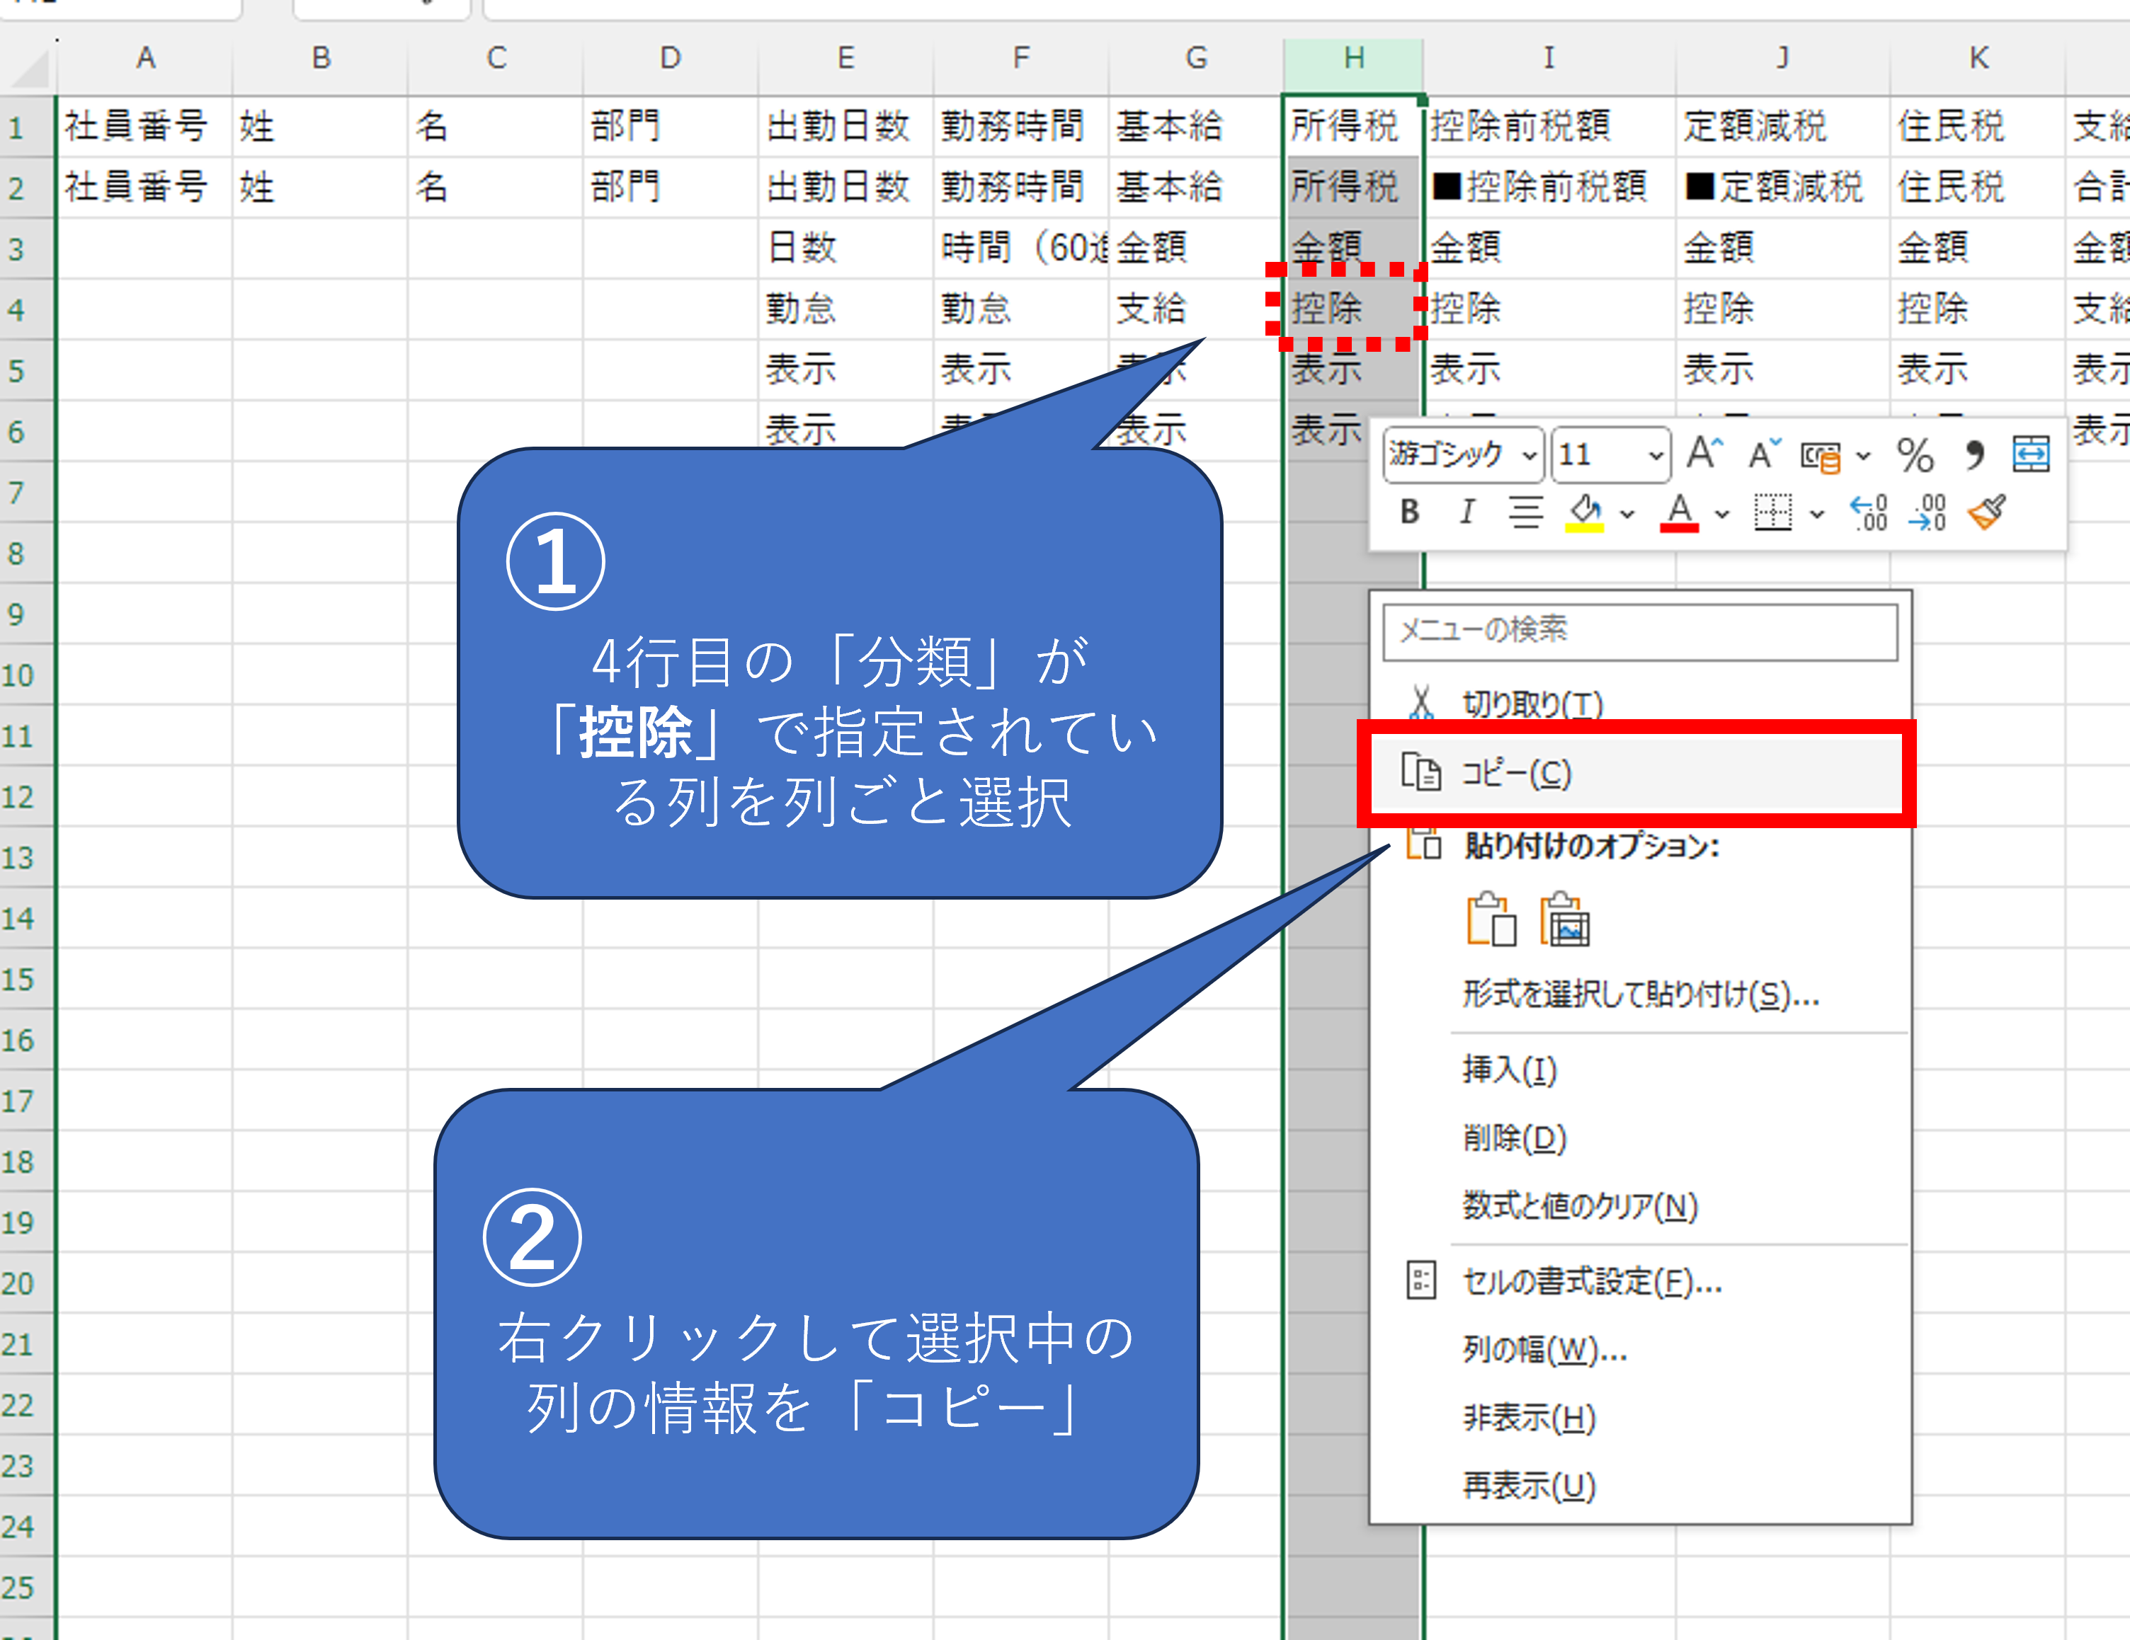Decrease font size with small A icon
2130x1640 pixels.
pos(1763,454)
